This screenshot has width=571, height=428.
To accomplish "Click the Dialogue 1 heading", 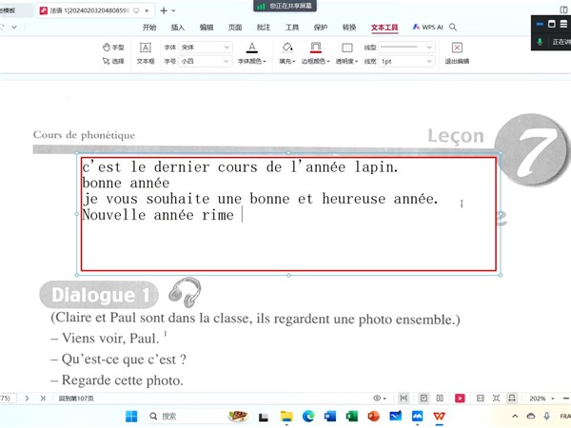I will point(99,295).
